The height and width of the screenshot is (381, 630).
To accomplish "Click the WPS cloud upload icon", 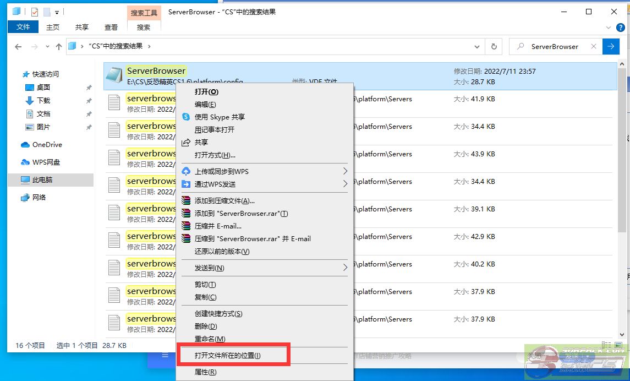I will (x=186, y=171).
